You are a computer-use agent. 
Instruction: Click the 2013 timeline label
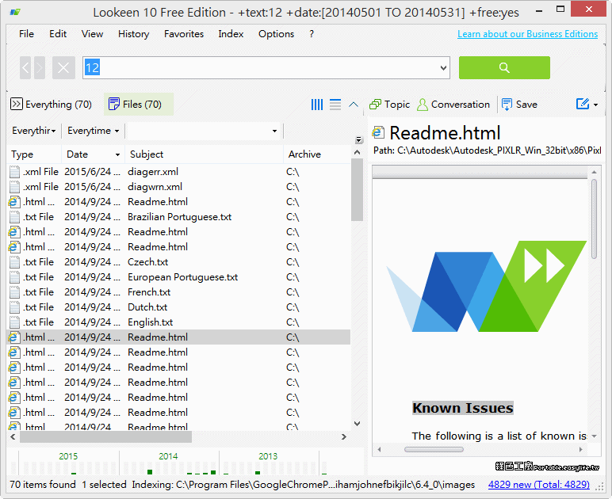(x=268, y=456)
